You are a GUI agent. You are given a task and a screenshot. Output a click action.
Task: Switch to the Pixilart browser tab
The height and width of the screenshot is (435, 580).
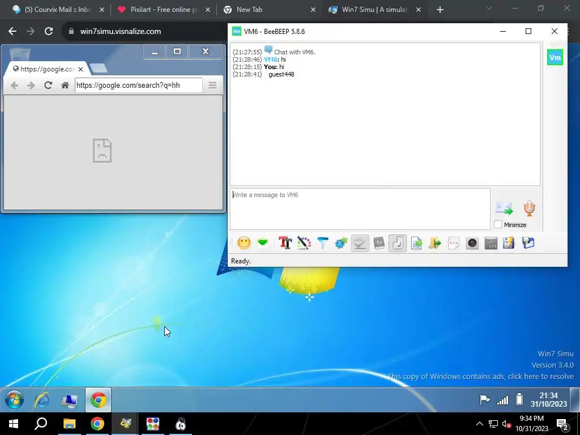click(163, 10)
